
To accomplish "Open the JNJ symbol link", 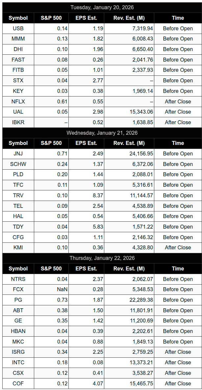I will 18,153.
